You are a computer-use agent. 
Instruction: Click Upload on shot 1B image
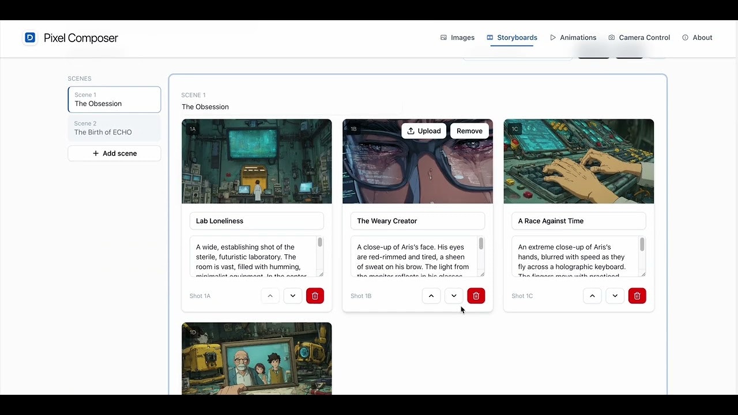pyautogui.click(x=424, y=131)
